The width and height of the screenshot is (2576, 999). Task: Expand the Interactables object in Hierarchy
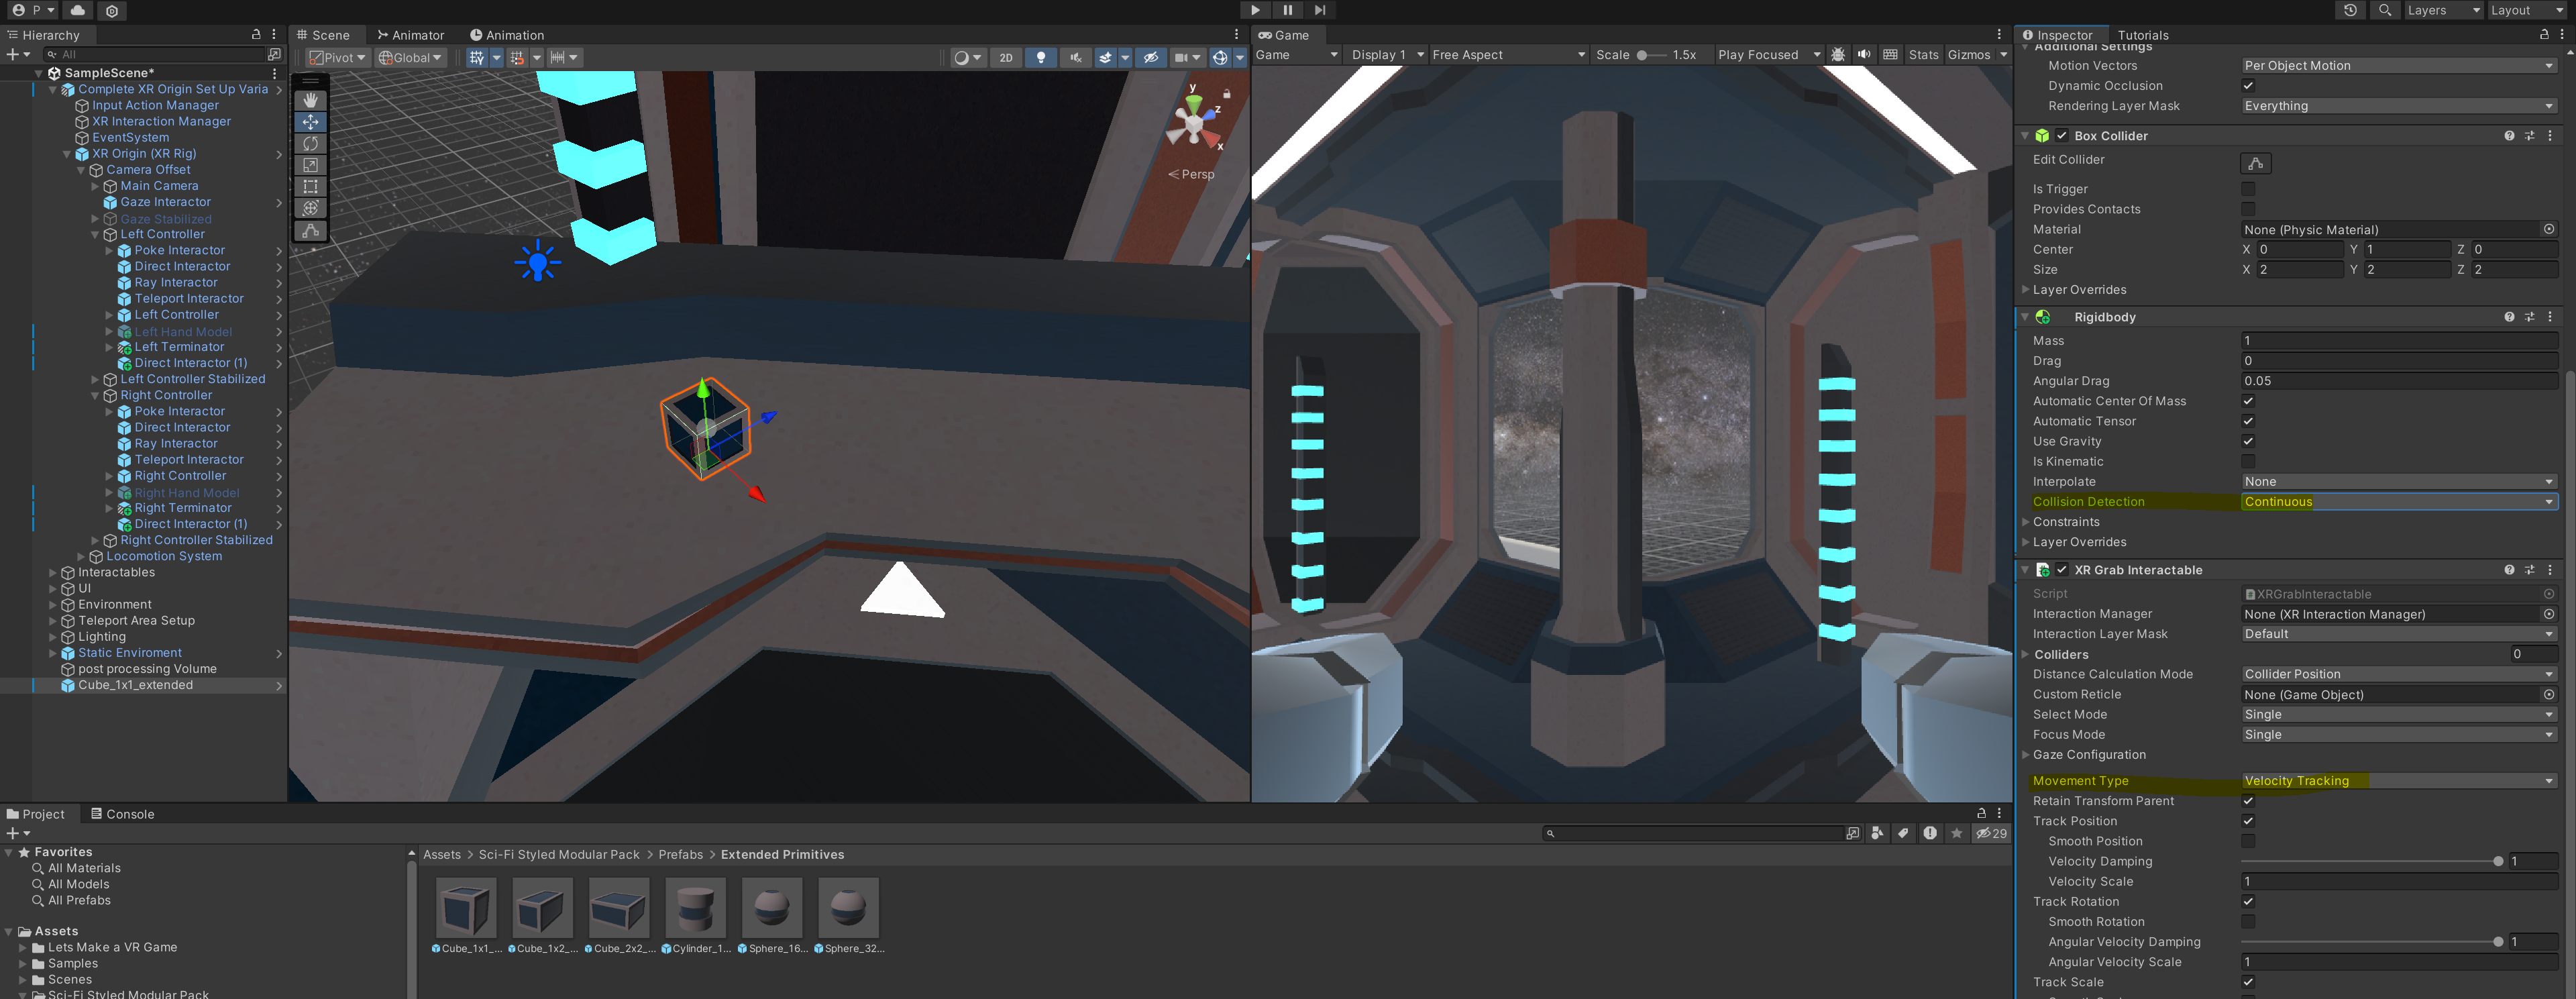click(53, 573)
